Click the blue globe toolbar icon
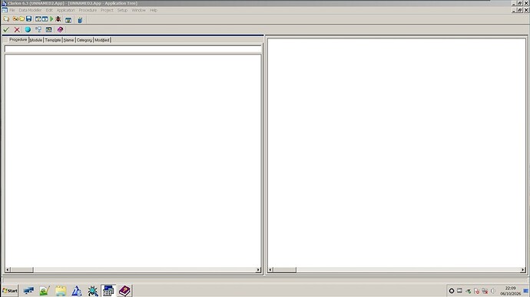 tap(28, 30)
